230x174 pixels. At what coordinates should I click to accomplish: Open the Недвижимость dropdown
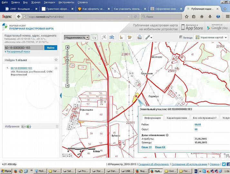click(x=77, y=37)
